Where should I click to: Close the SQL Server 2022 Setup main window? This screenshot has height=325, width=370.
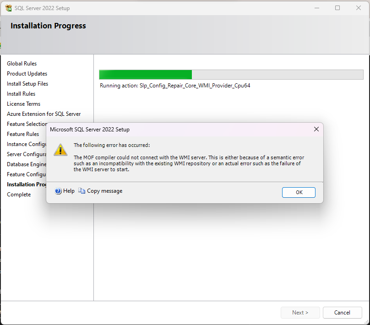coord(359,8)
